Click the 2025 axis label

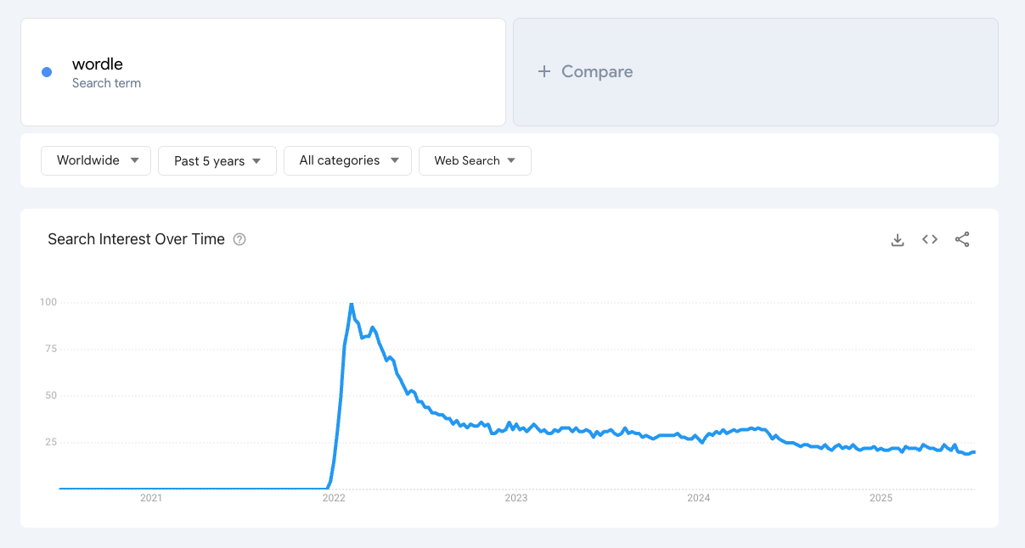(x=881, y=498)
